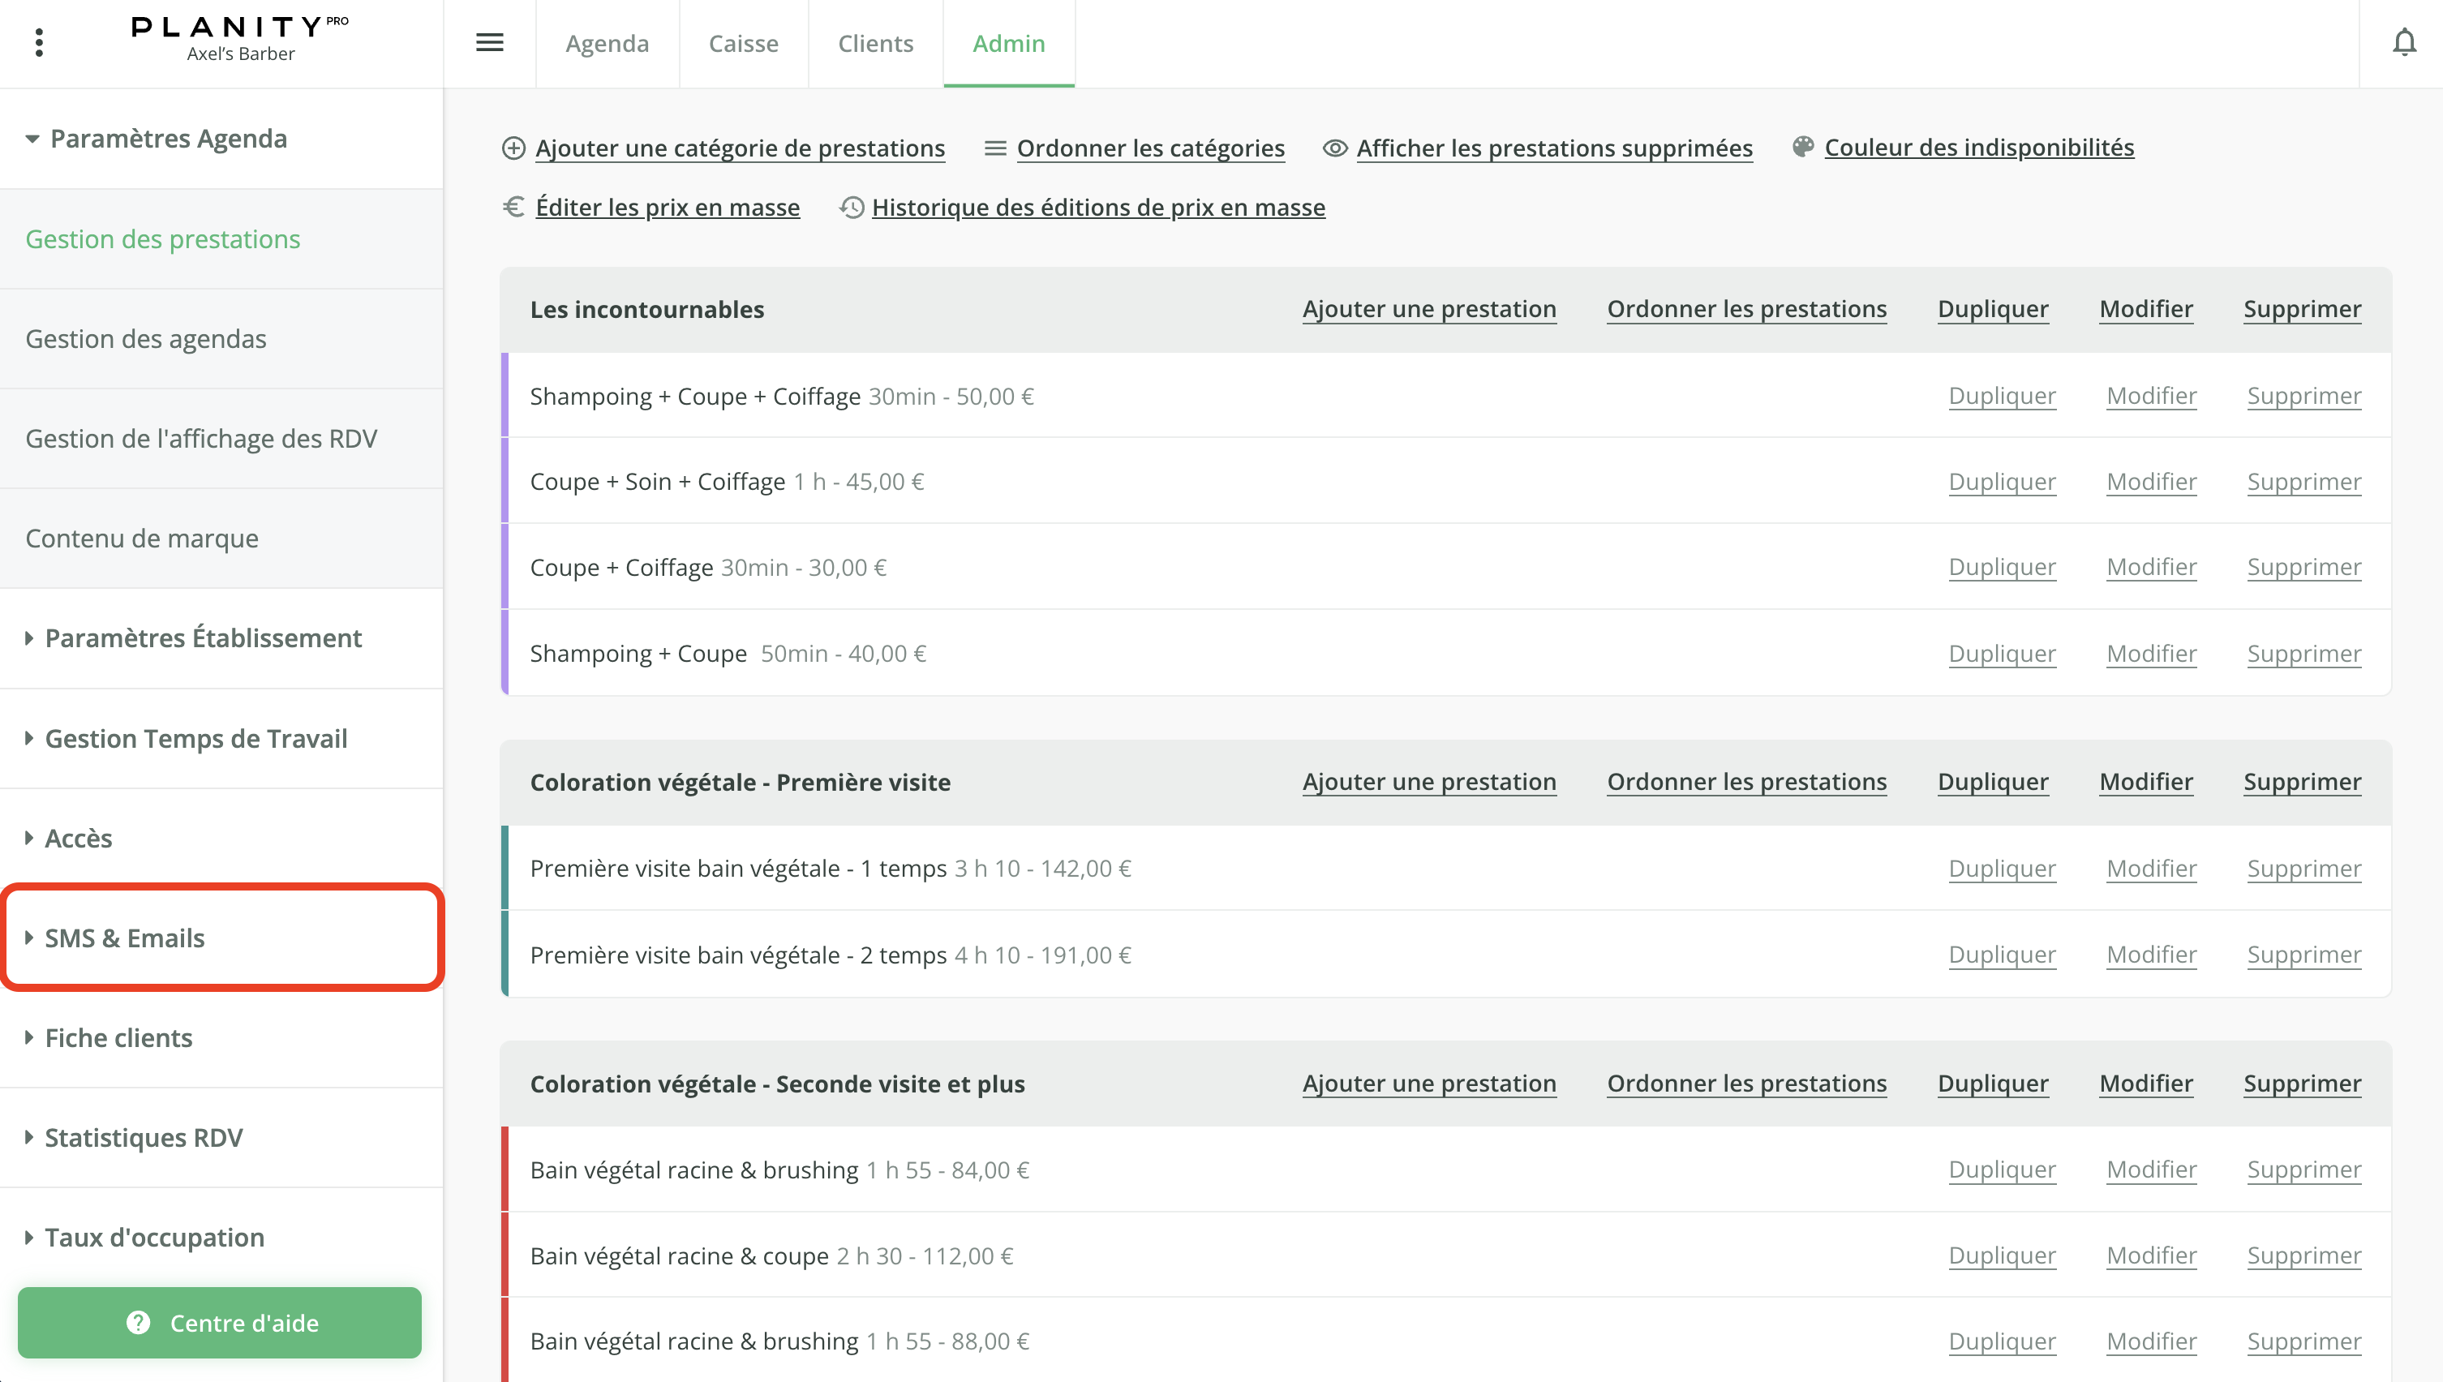Switch to the Caisse tab

pyautogui.click(x=743, y=43)
